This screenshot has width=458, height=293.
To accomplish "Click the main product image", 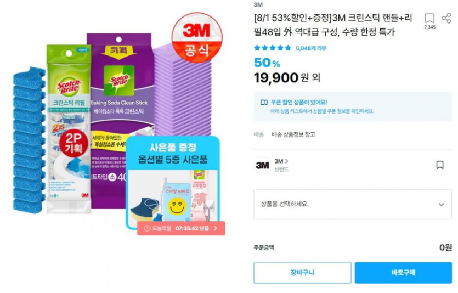I will pyautogui.click(x=117, y=126).
